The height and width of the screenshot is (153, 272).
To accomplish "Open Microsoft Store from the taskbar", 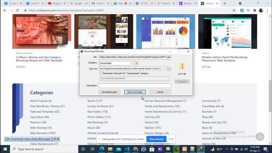I will (x=152, y=149).
